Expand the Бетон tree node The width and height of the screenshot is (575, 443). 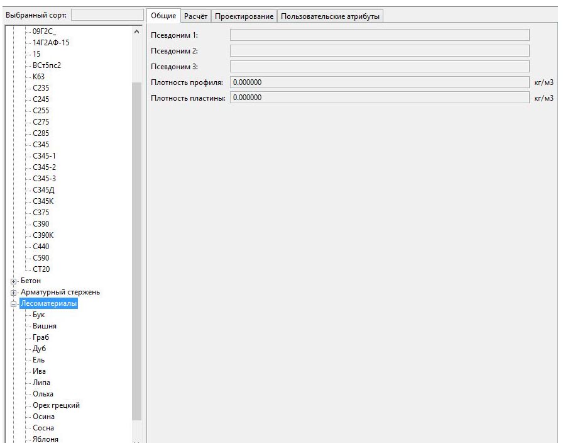(14, 281)
